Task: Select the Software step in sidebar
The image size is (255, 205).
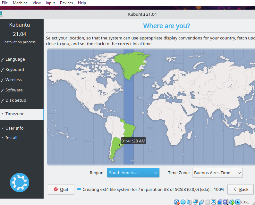Action: coord(14,90)
